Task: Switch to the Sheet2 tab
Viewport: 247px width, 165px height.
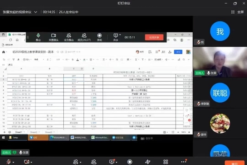Action: click(x=34, y=132)
